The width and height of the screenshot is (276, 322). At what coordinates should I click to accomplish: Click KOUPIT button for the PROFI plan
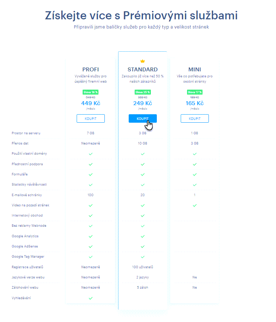[90, 118]
